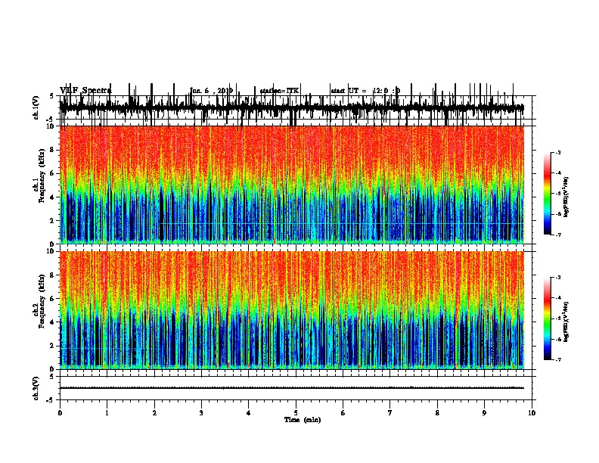The width and height of the screenshot is (599, 463).
Task: Click inside the ch.1 spectrogram panel
Action: (x=292, y=185)
